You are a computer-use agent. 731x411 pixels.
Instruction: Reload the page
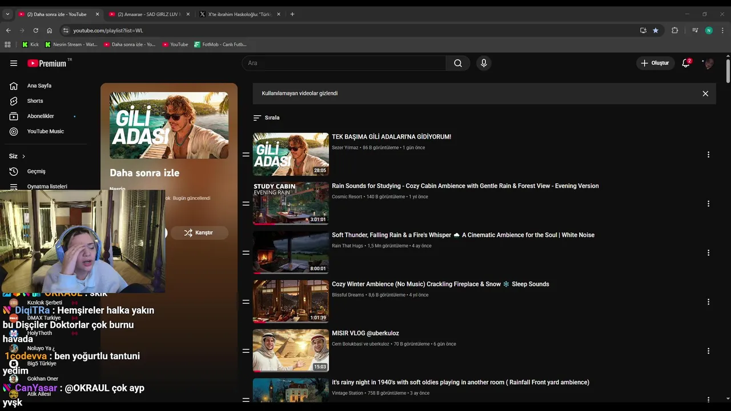click(35, 30)
